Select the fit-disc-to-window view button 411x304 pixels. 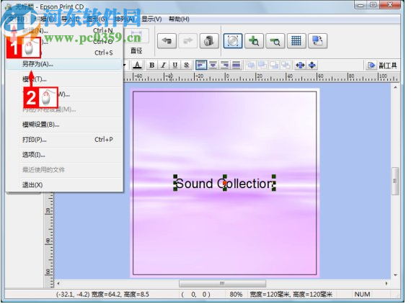point(233,41)
